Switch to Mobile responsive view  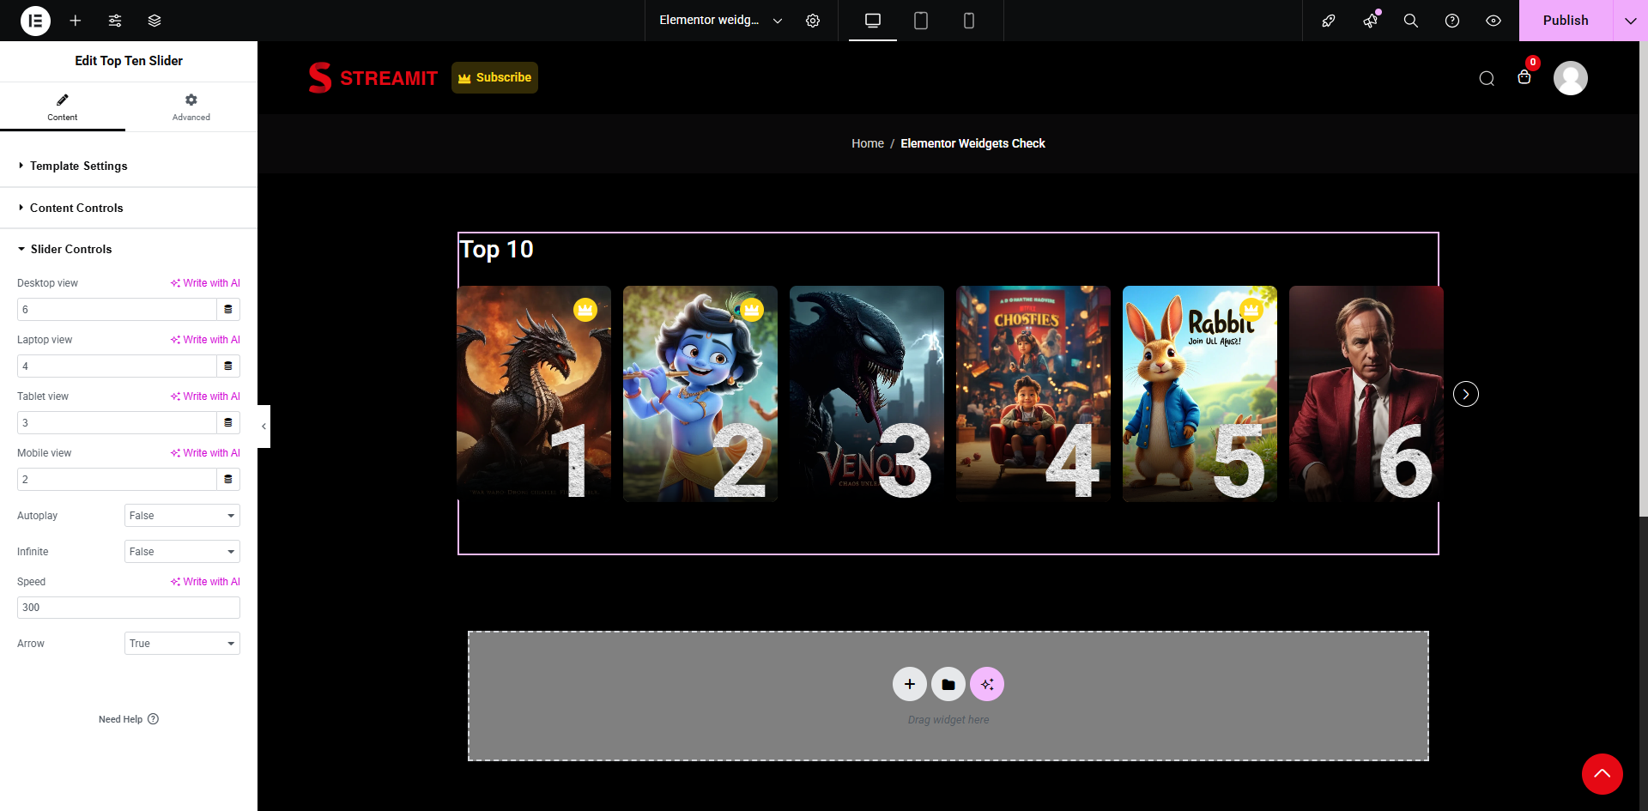click(x=969, y=21)
